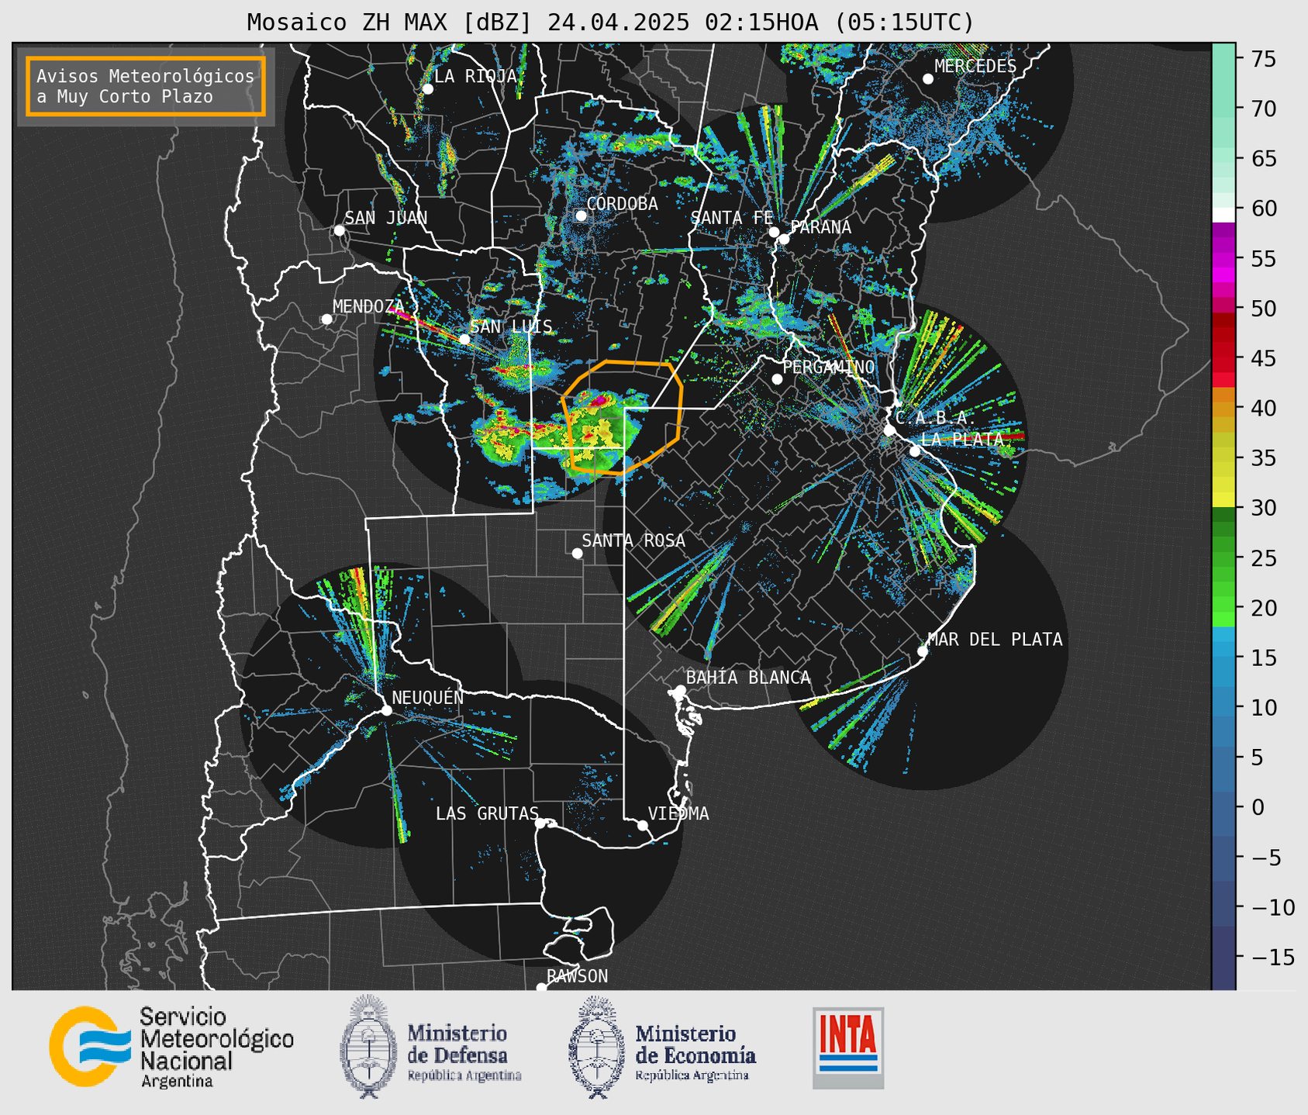Click the RAWSON city label

point(577,976)
